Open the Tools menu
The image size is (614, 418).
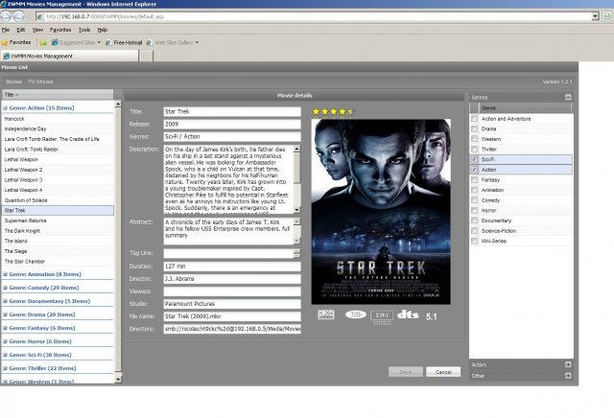coord(84,30)
